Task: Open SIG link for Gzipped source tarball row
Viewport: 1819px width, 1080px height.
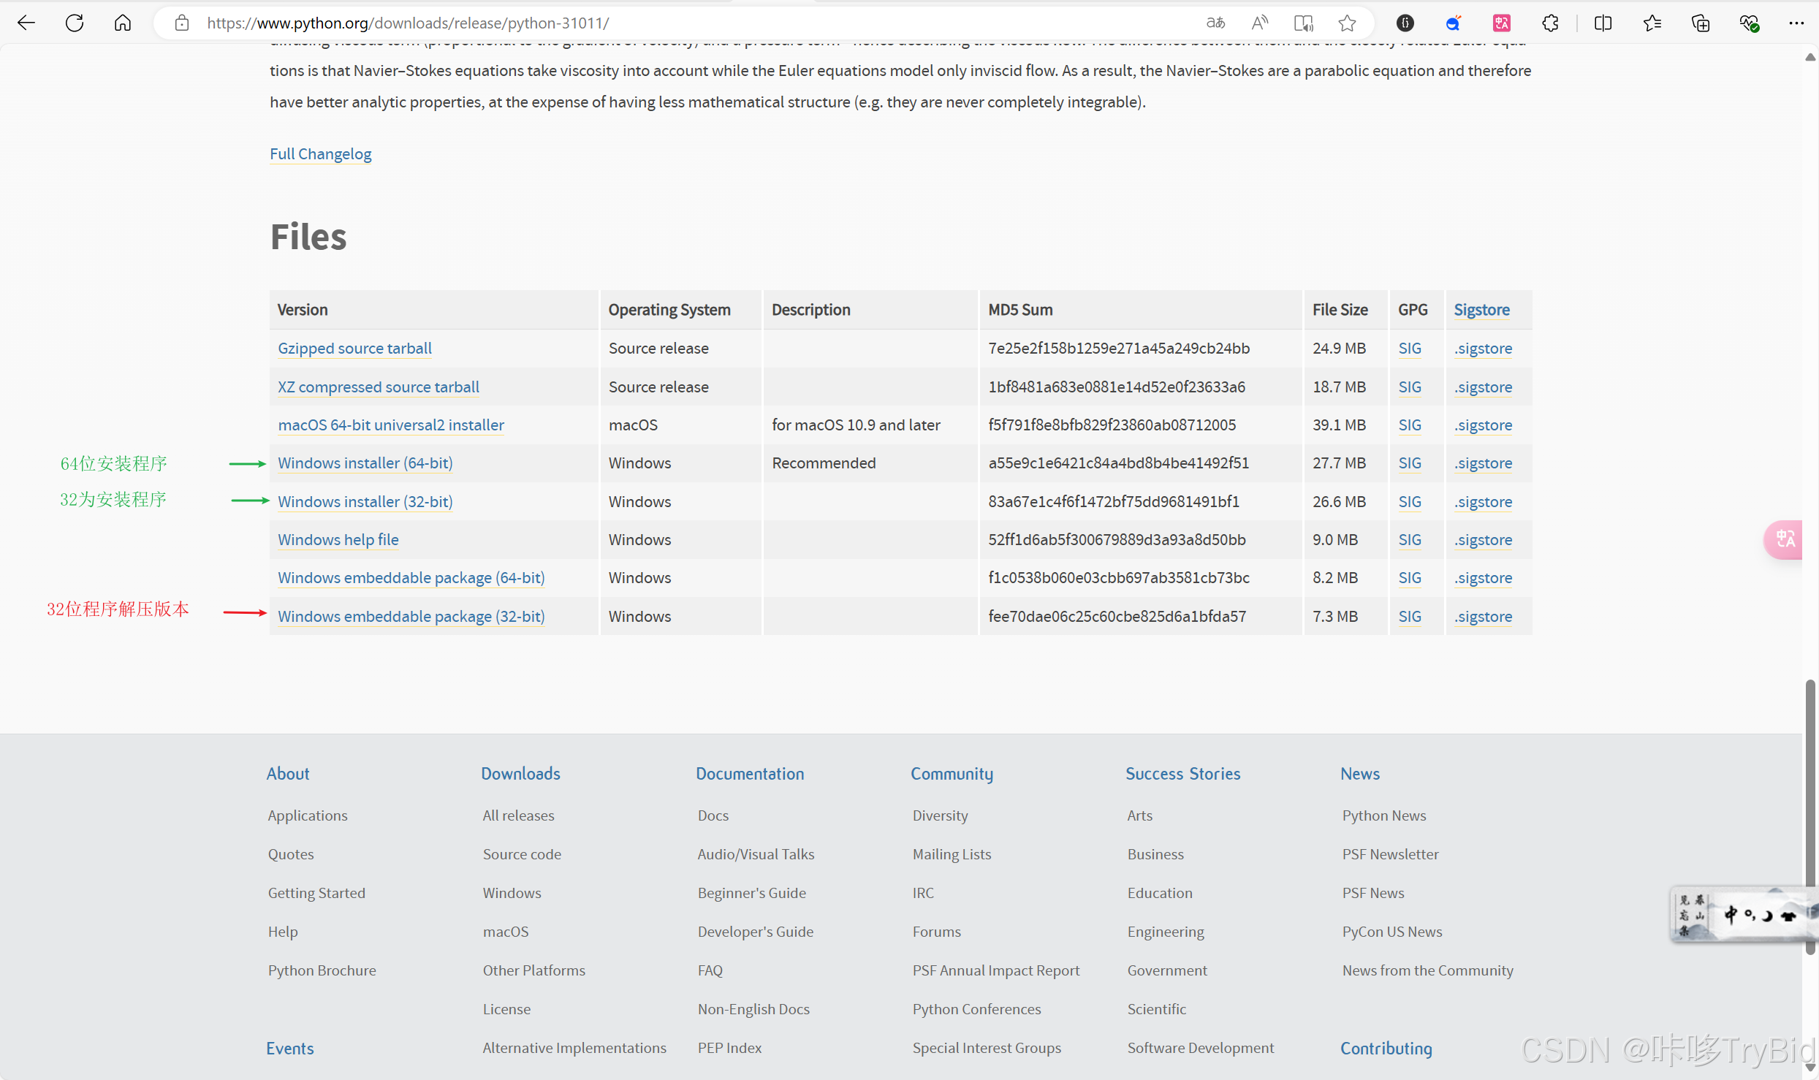Action: click(x=1409, y=348)
